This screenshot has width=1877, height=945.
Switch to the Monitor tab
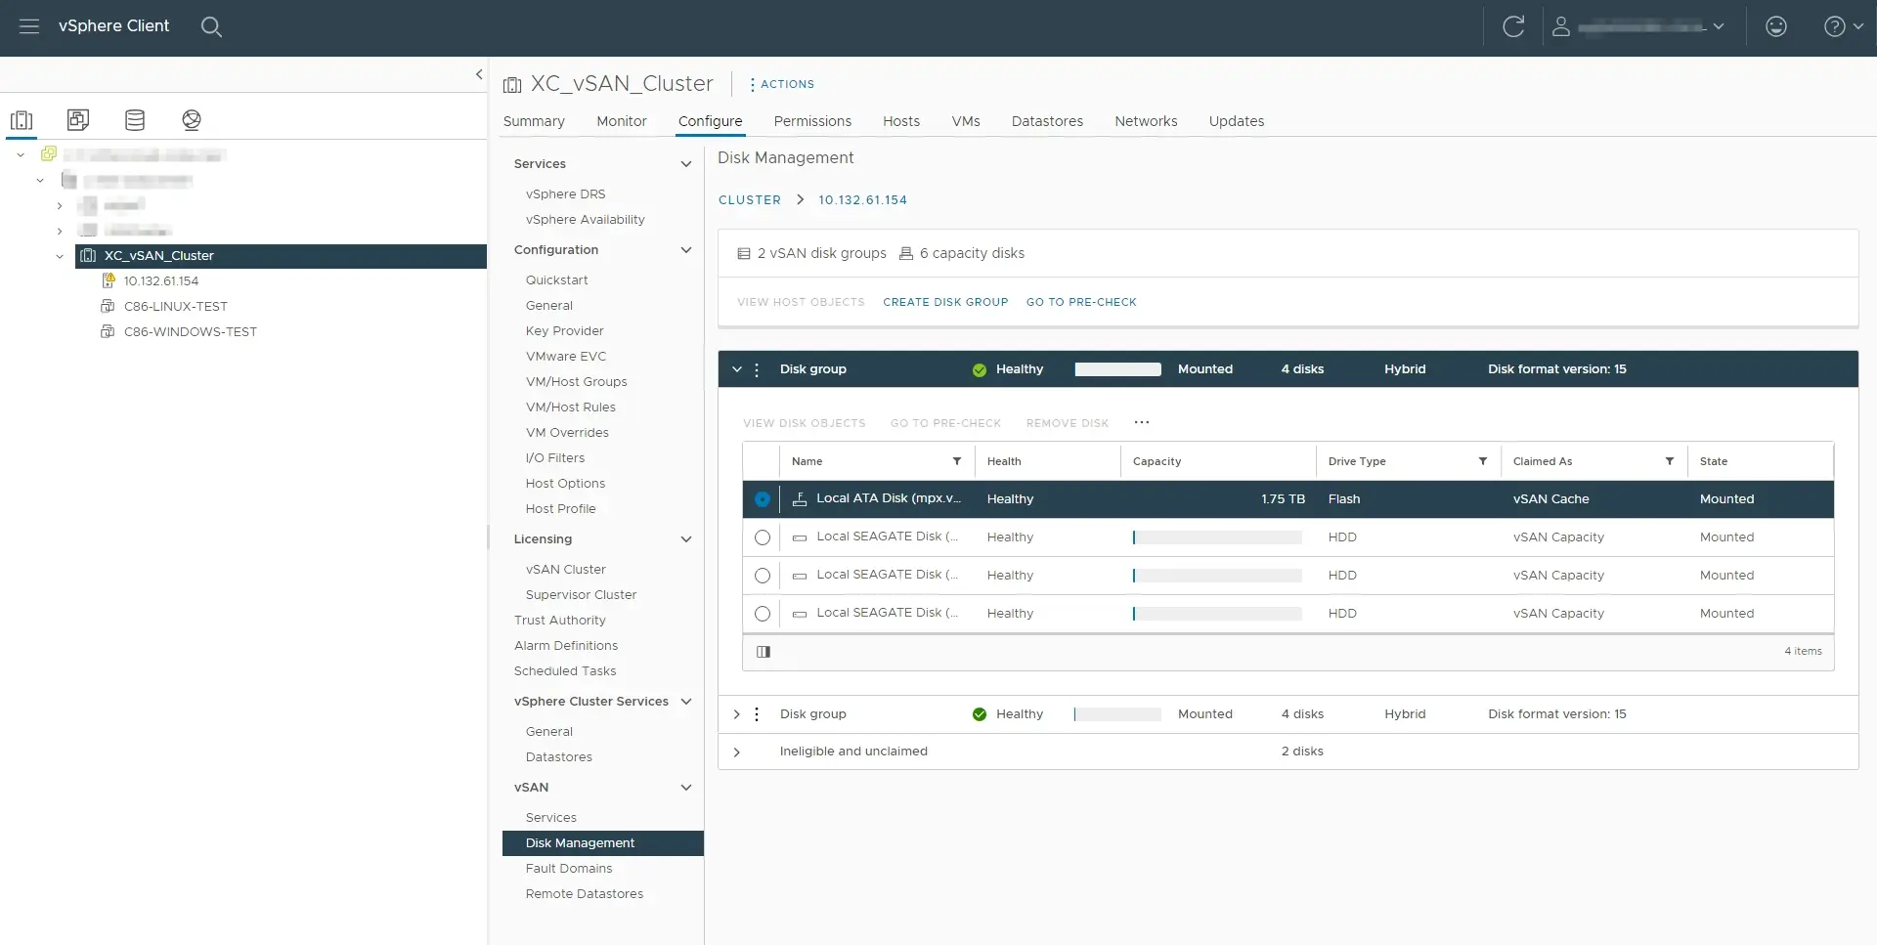tap(622, 121)
